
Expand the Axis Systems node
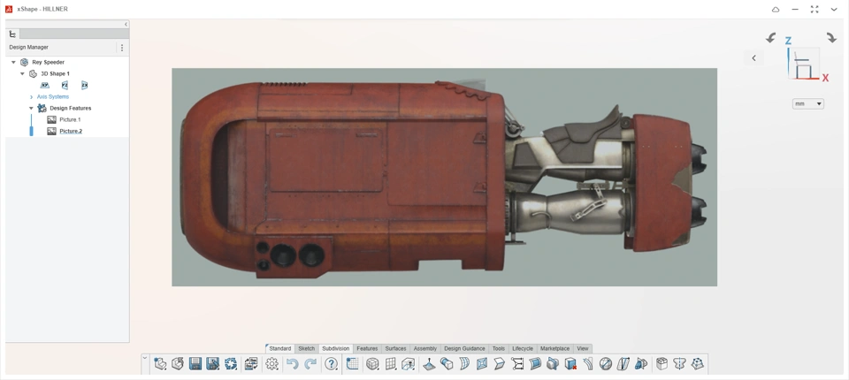pyautogui.click(x=31, y=97)
